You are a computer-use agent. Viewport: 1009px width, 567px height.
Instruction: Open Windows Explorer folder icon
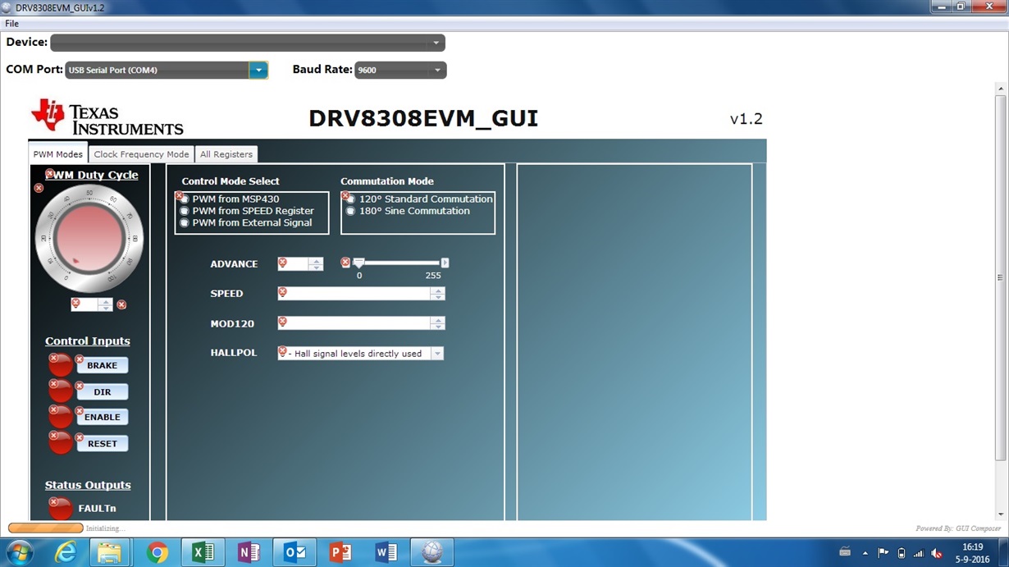[110, 553]
